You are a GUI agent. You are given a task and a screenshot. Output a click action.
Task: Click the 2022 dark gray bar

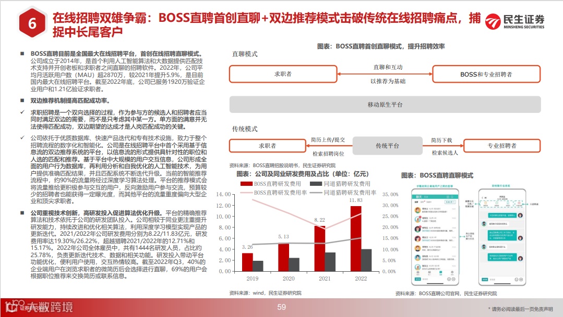(366, 260)
